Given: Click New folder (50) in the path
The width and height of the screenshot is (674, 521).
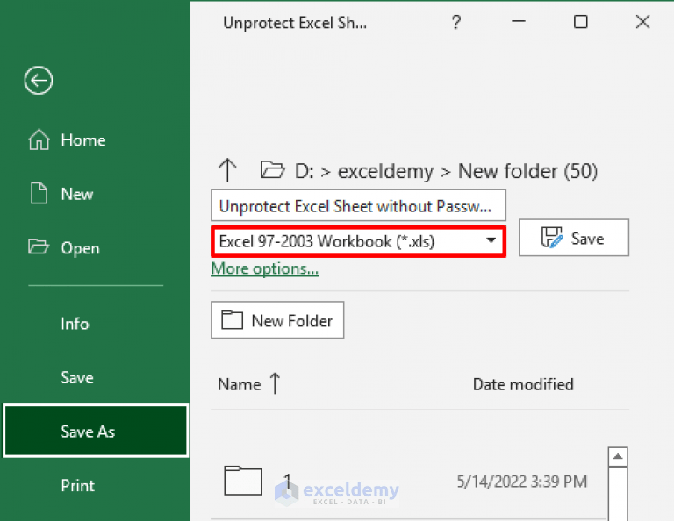Looking at the screenshot, I should click(527, 171).
